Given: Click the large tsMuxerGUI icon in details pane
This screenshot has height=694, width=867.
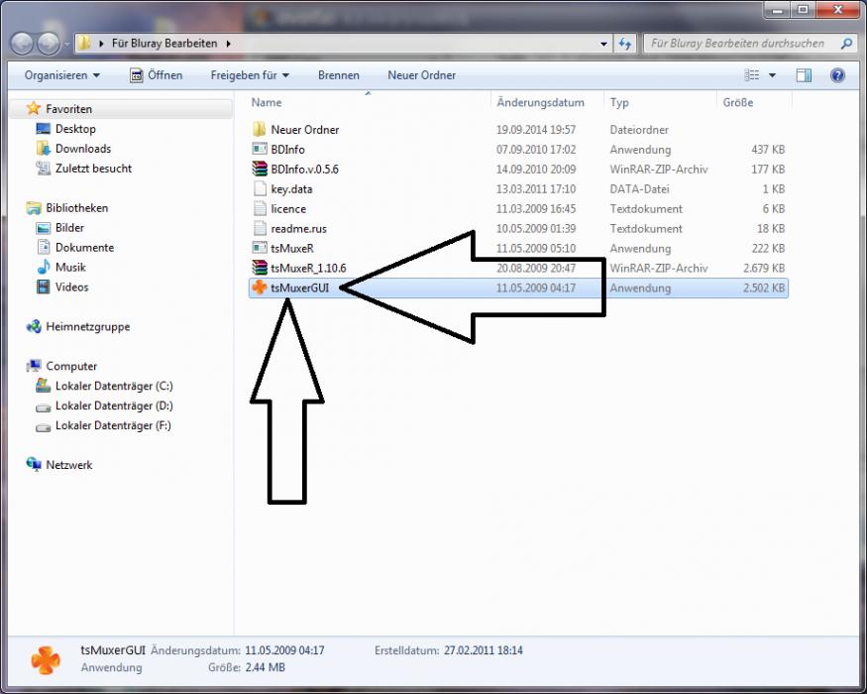Looking at the screenshot, I should tap(46, 660).
